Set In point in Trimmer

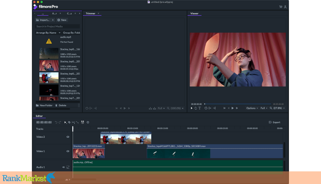[x=91, y=108]
